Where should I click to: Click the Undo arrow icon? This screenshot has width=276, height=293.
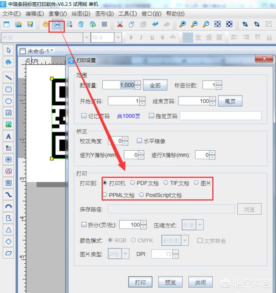pos(155,24)
